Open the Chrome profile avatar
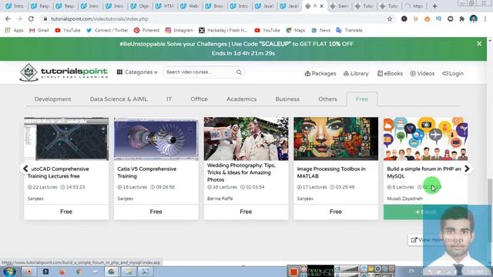This screenshot has height=277, width=493. pos(474,18)
